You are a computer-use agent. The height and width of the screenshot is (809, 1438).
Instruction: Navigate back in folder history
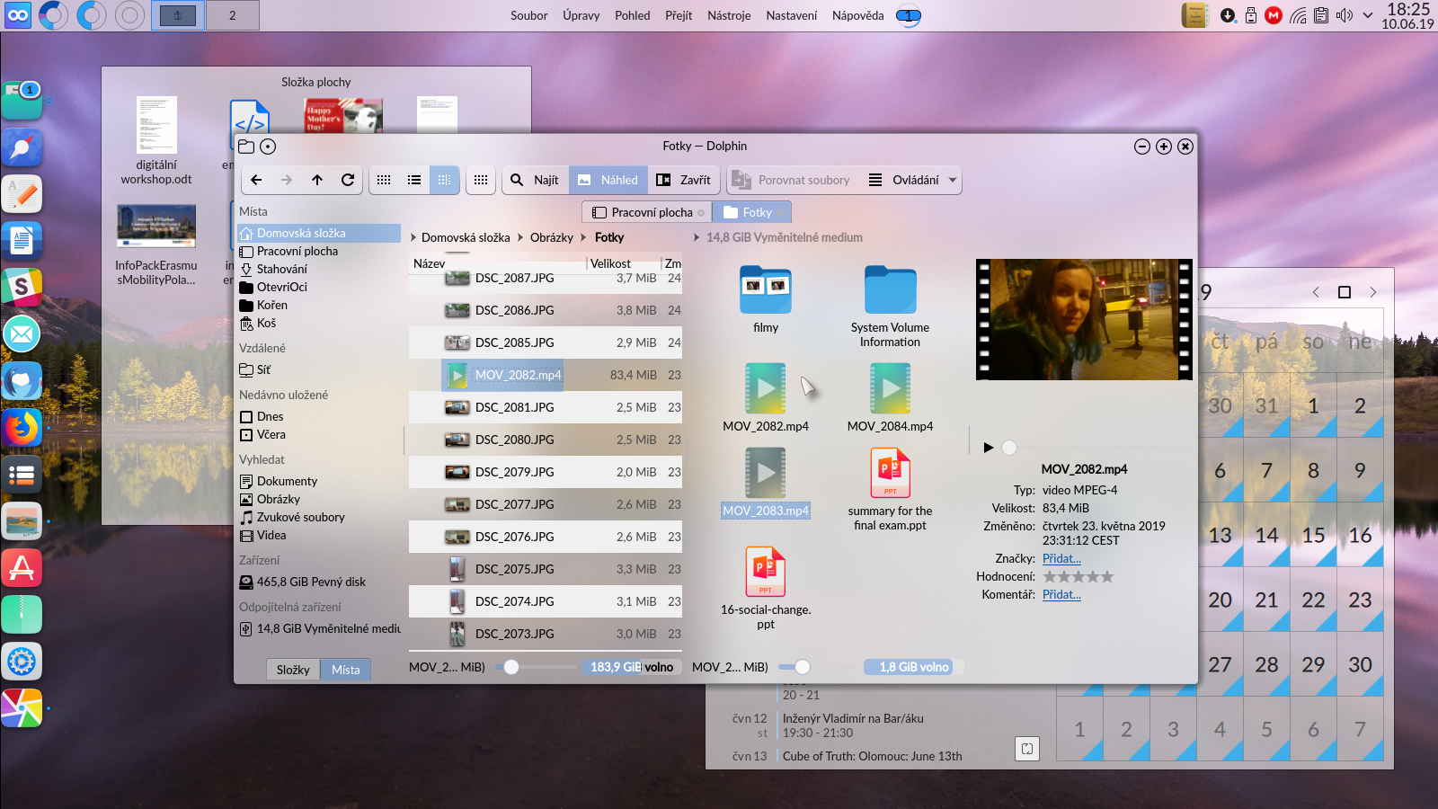tap(256, 180)
